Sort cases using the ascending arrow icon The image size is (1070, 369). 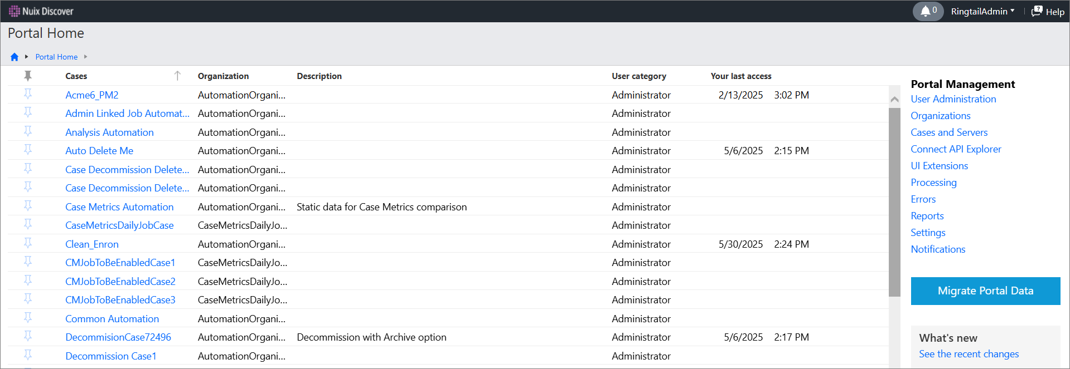point(177,76)
